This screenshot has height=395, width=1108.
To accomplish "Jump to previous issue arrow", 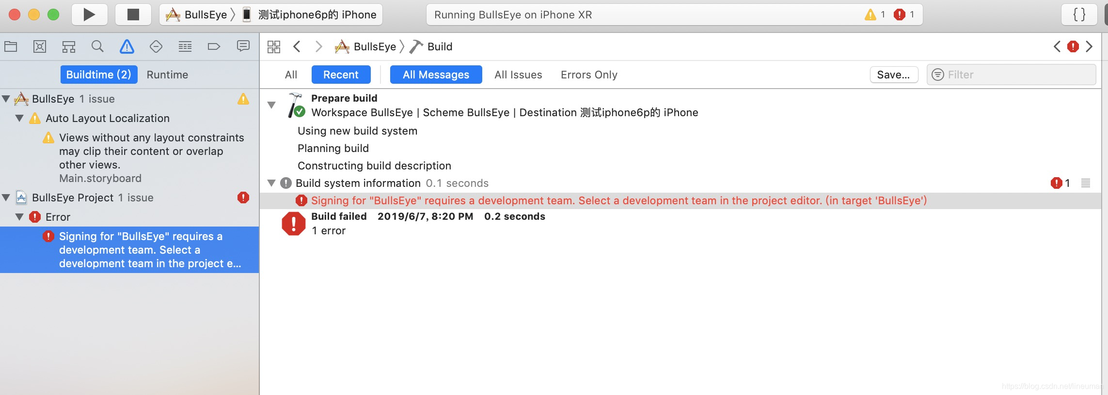I will click(x=1057, y=46).
